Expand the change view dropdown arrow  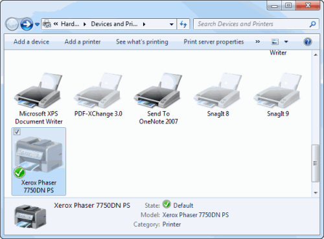[286, 42]
